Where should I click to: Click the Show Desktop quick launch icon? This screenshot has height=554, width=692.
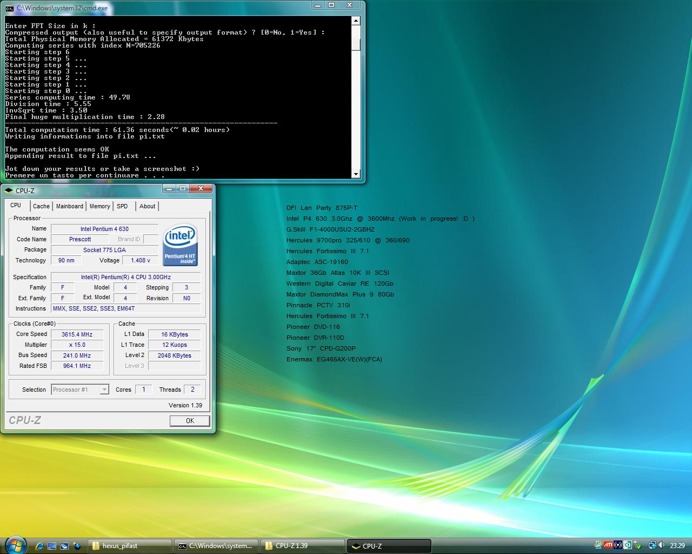coord(52,546)
